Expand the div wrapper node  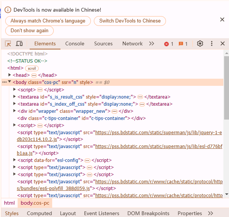(x=15, y=111)
